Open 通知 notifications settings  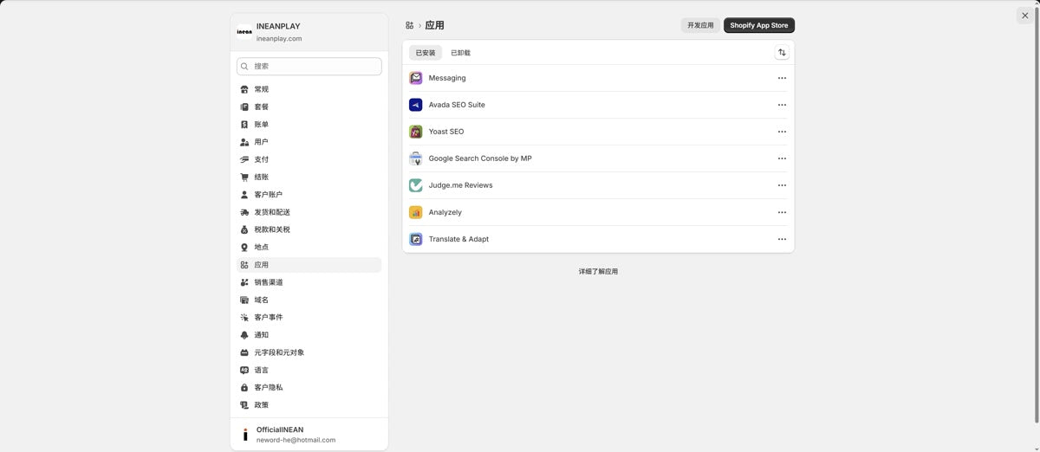[x=309, y=335]
